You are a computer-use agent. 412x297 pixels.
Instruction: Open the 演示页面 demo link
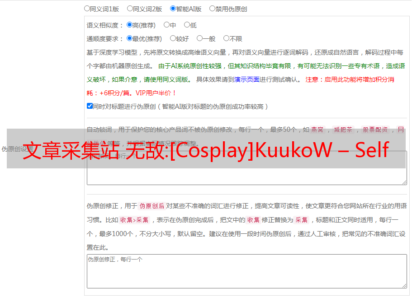click(x=246, y=80)
